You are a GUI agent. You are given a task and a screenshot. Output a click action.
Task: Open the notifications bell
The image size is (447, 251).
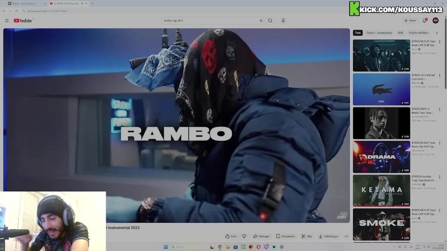(425, 21)
